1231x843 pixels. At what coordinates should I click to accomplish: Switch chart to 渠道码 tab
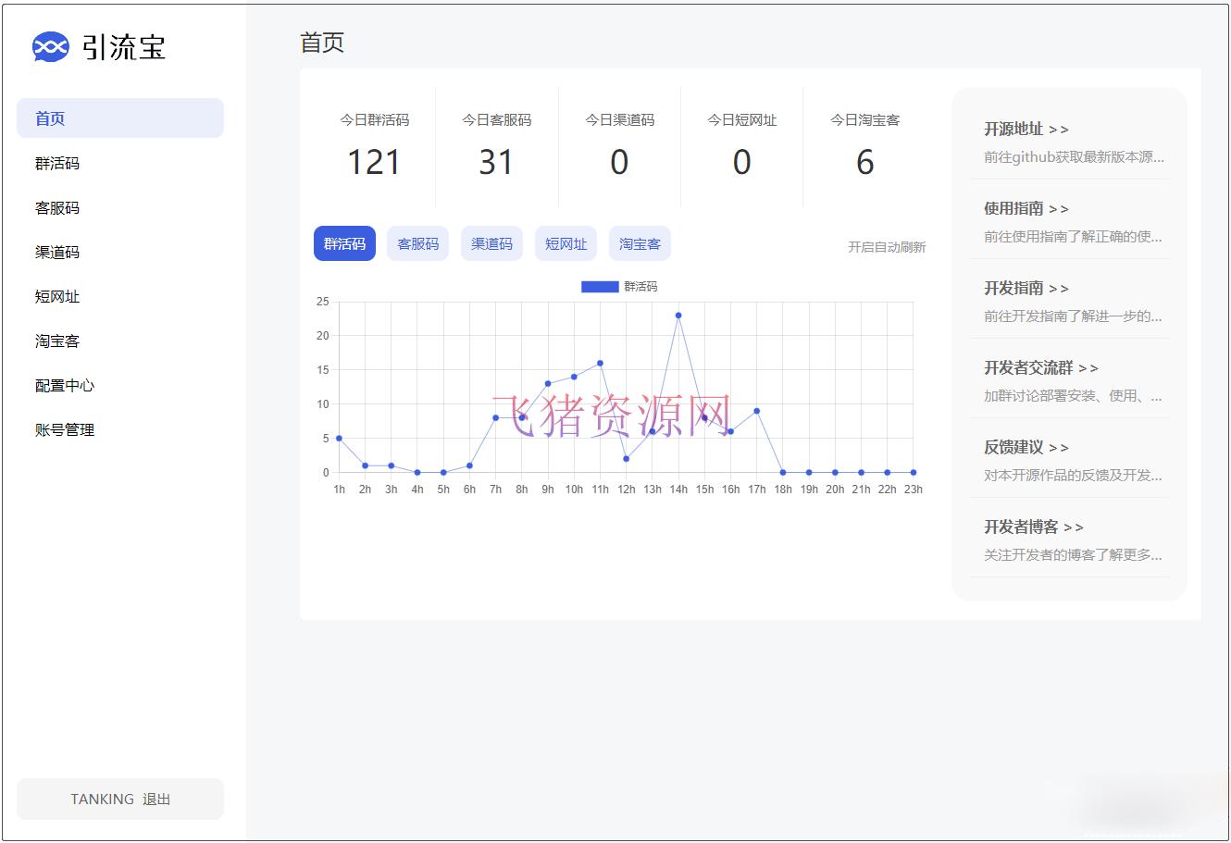491,244
